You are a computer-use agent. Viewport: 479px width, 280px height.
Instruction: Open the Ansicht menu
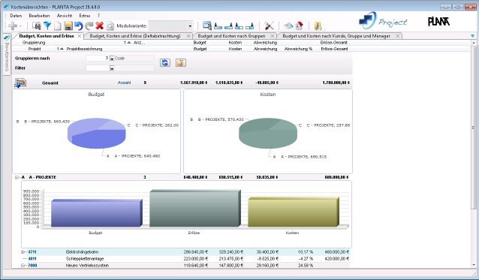click(x=65, y=16)
